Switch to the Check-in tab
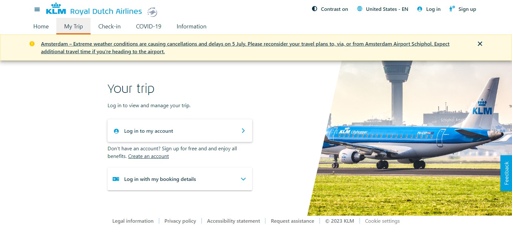The height and width of the screenshot is (231, 512). [x=109, y=26]
